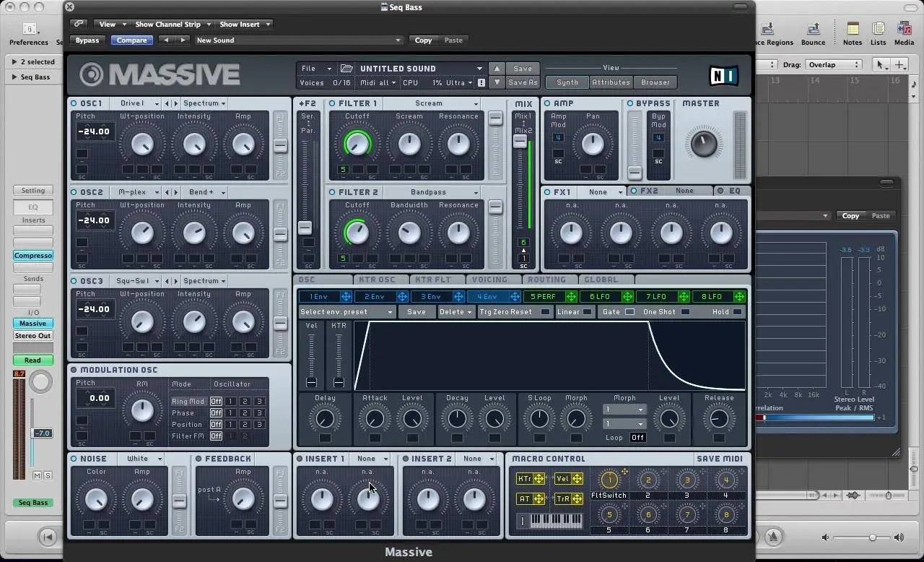The height and width of the screenshot is (562, 924).
Task: Click the 4 Env modulation cross handle
Action: (515, 297)
